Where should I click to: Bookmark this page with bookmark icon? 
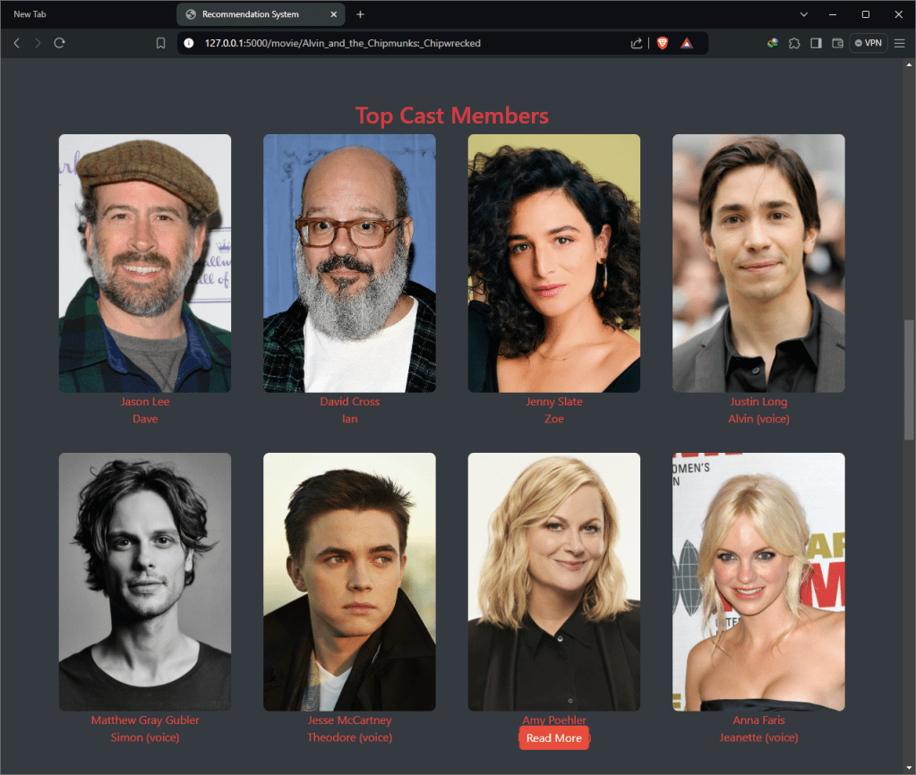pyautogui.click(x=161, y=43)
